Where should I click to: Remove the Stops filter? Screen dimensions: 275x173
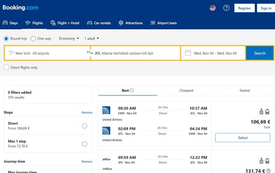(x=87, y=112)
